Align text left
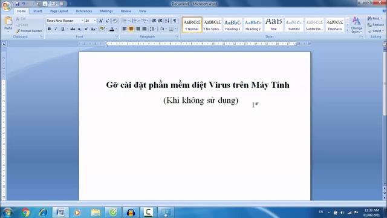 pos(125,29)
